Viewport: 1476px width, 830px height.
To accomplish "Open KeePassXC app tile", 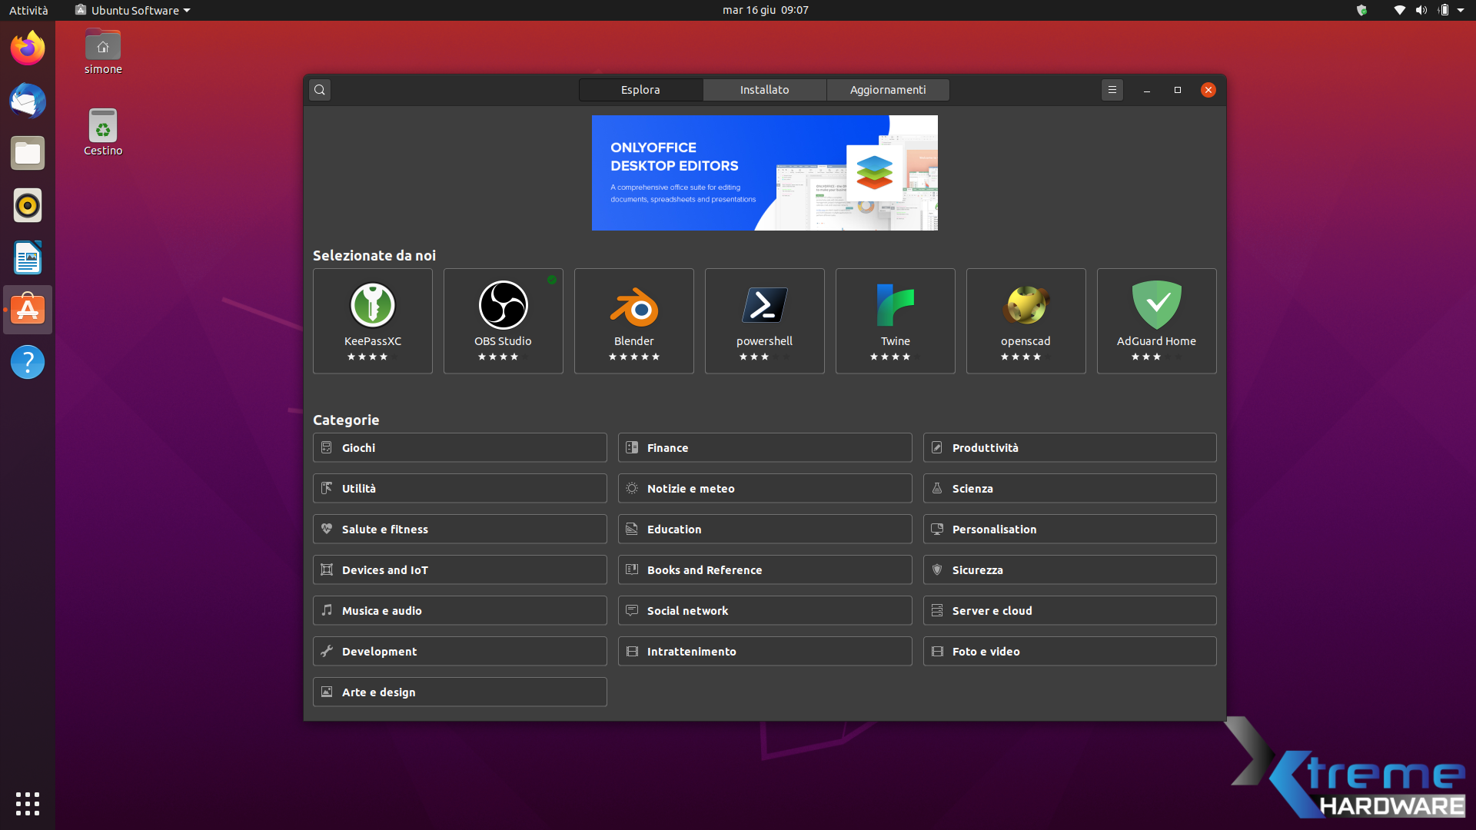I will 373,320.
